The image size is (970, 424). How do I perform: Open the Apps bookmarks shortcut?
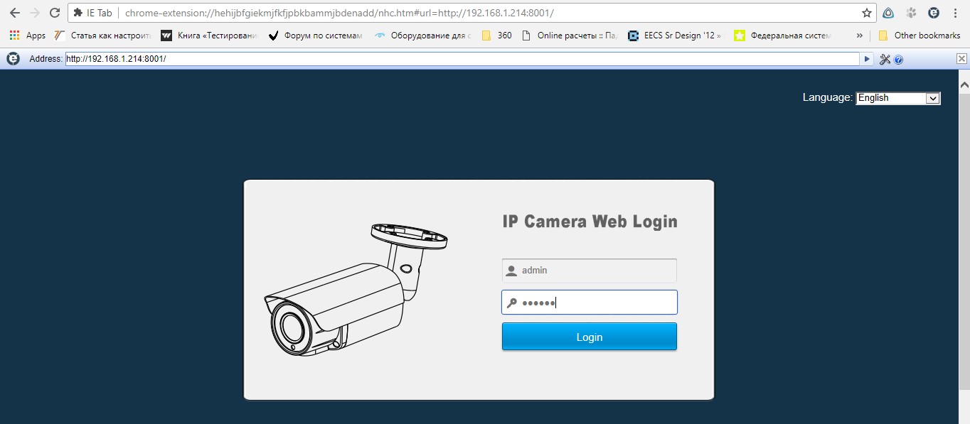pyautogui.click(x=28, y=36)
